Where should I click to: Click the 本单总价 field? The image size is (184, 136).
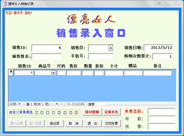pos(161,111)
